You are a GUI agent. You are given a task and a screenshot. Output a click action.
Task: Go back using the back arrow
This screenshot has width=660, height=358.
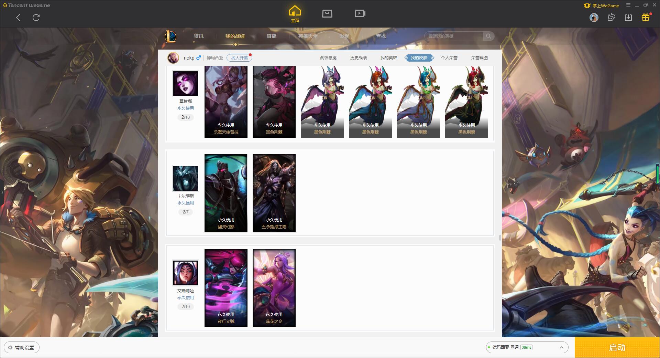tap(18, 18)
